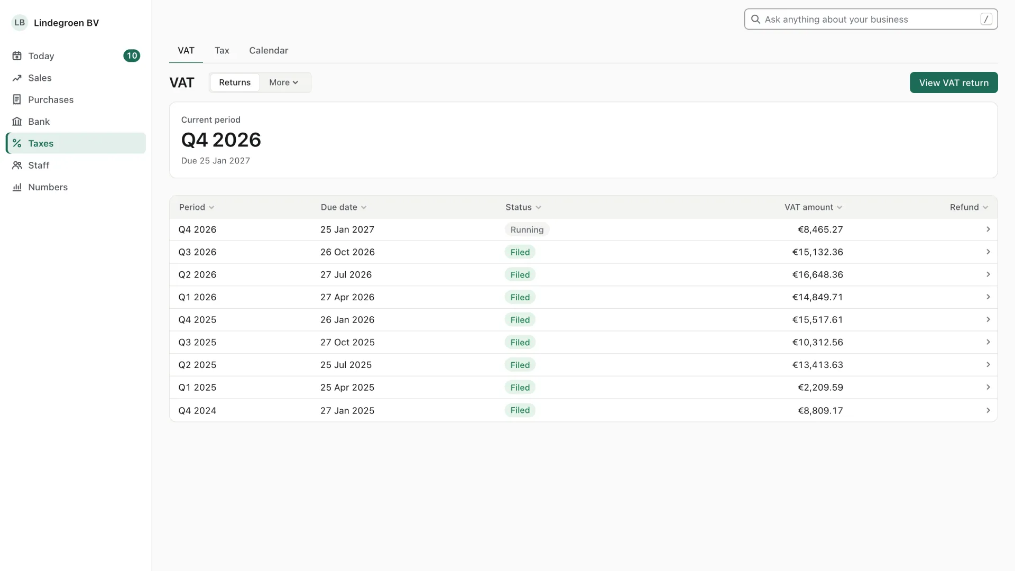Click the View VAT return button
The height and width of the screenshot is (571, 1015).
pos(954,82)
